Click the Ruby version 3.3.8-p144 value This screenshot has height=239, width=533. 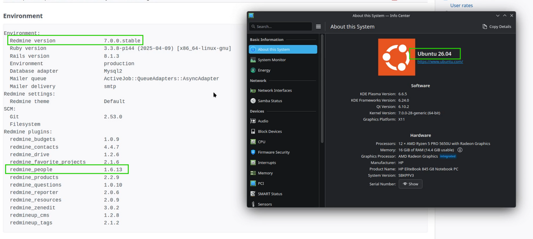(x=167, y=48)
